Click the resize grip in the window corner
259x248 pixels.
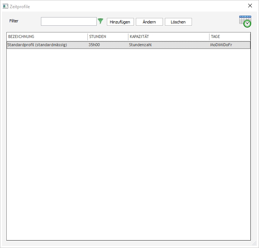[255, 244]
